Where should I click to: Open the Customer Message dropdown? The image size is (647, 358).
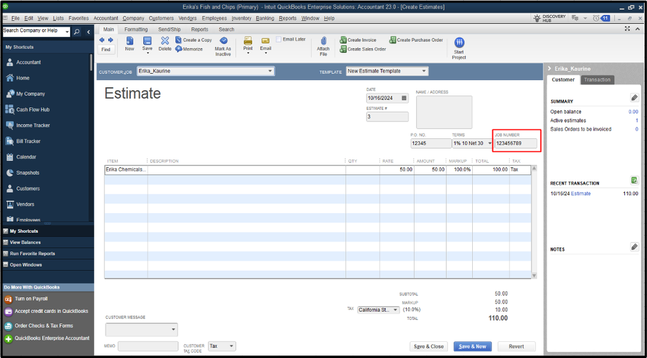(174, 329)
